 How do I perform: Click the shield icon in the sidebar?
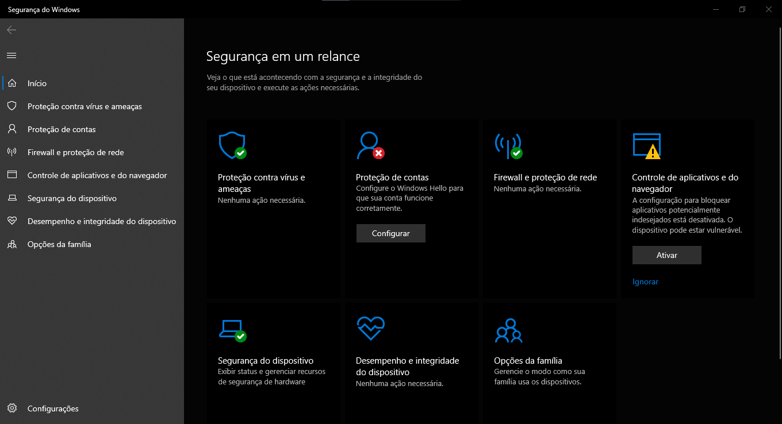(x=11, y=106)
